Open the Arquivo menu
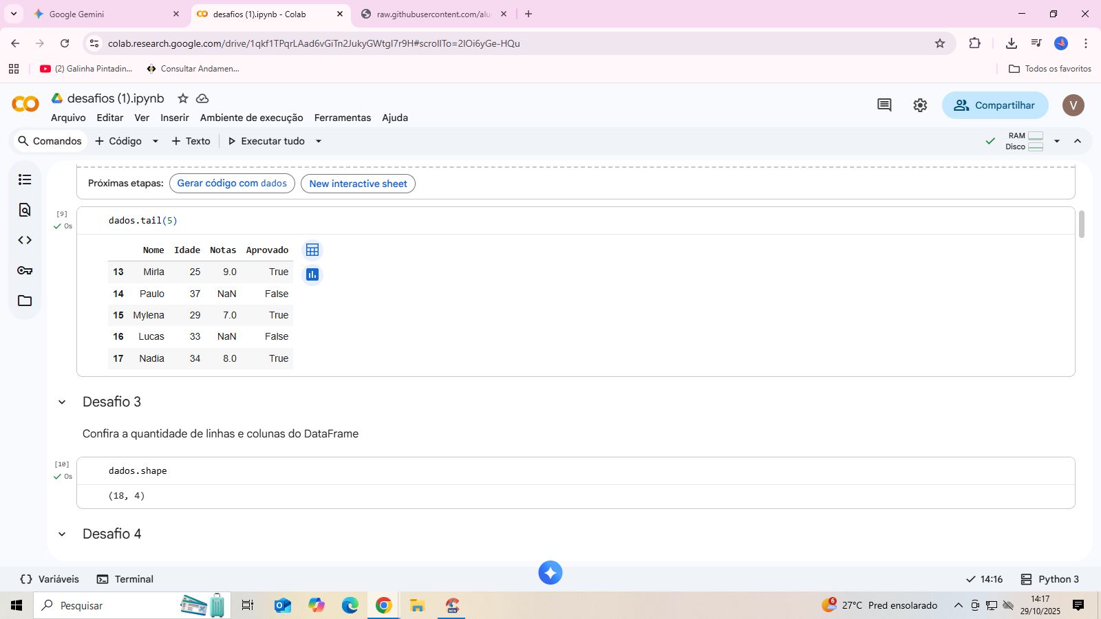1101x619 pixels. [68, 118]
